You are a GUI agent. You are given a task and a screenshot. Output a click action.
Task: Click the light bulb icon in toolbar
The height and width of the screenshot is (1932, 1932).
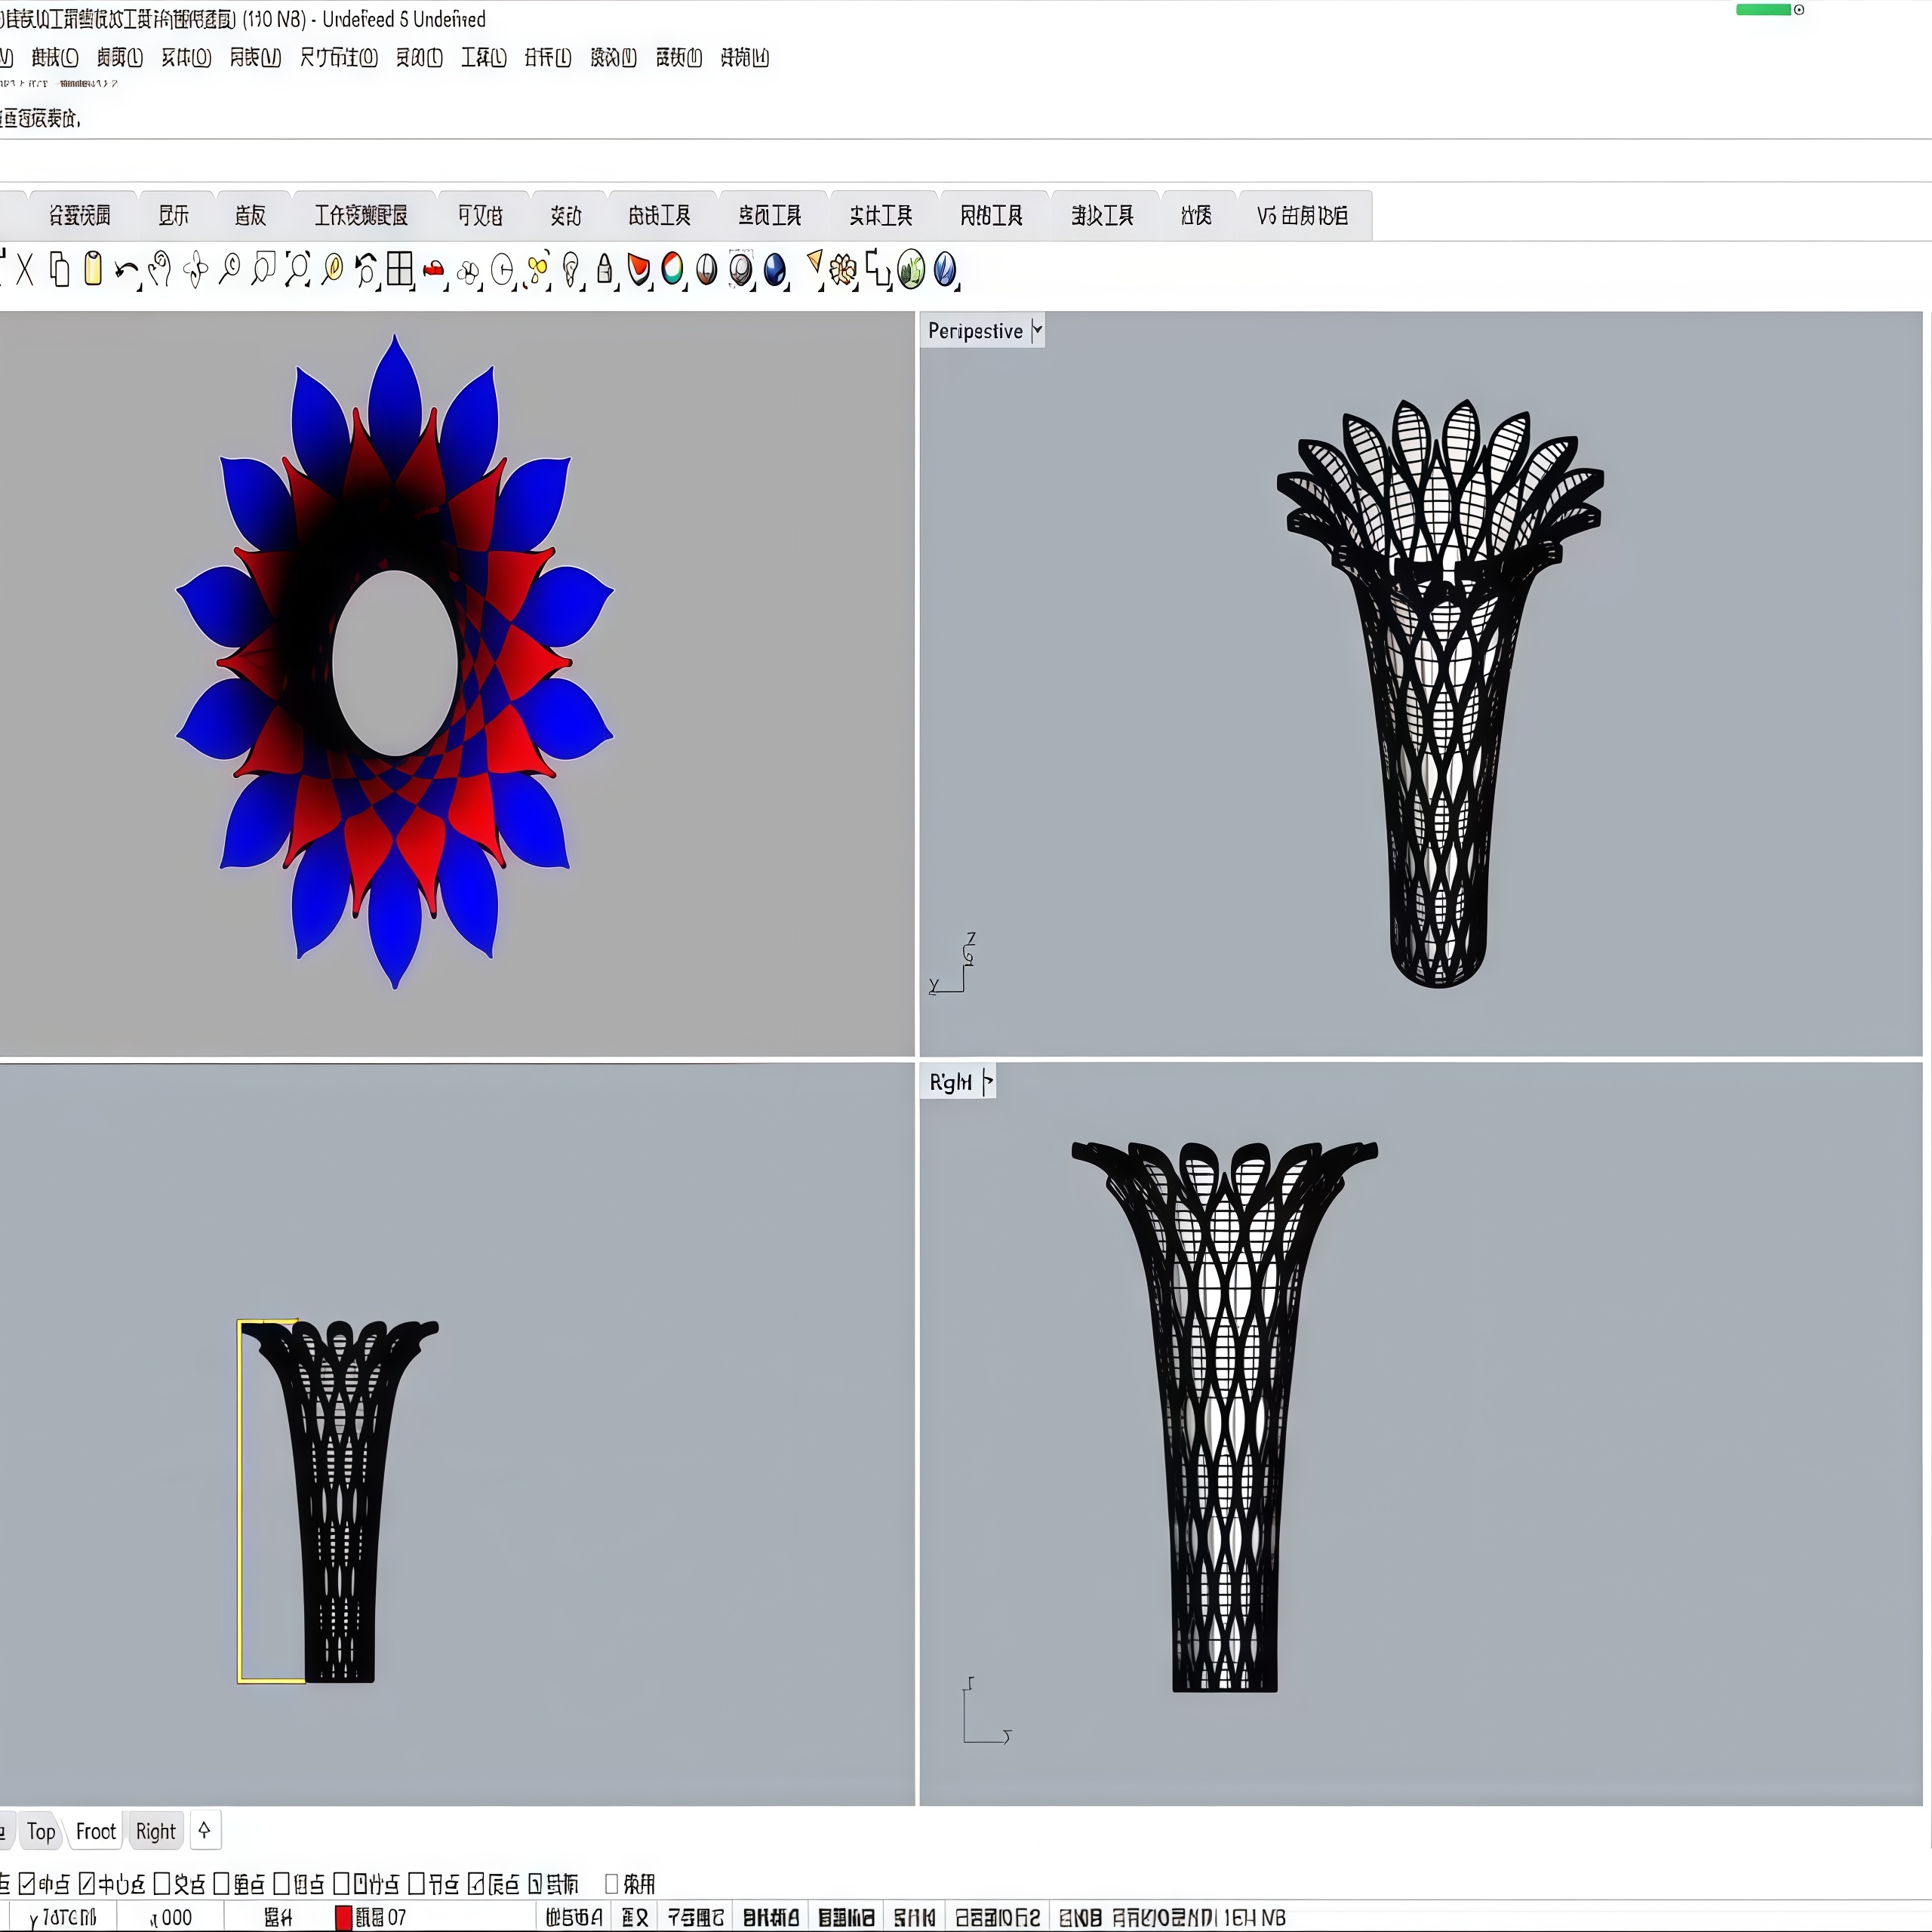pyautogui.click(x=571, y=270)
